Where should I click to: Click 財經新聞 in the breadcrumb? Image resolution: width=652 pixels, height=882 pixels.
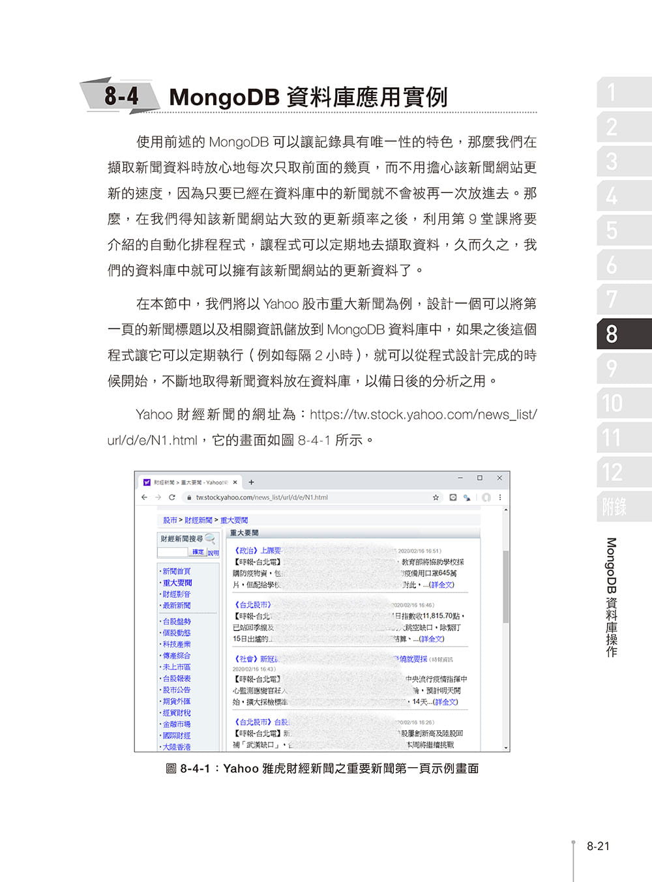coord(198,520)
